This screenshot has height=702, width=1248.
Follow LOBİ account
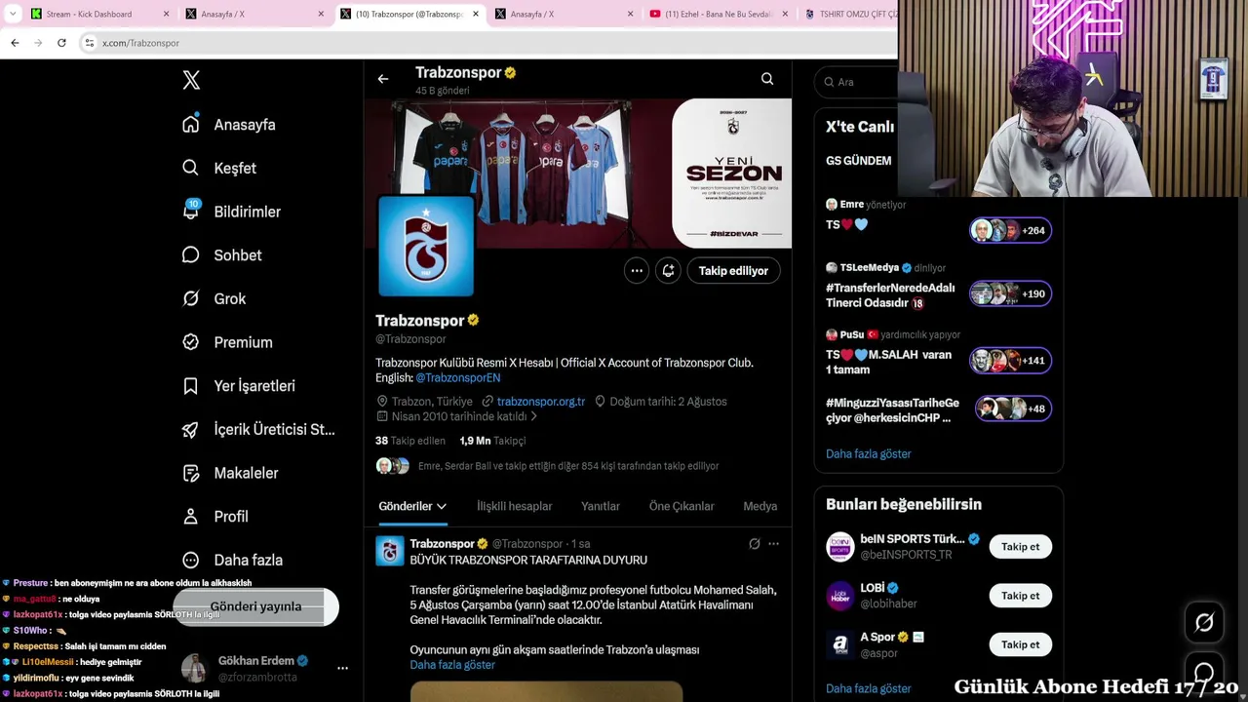click(1021, 596)
